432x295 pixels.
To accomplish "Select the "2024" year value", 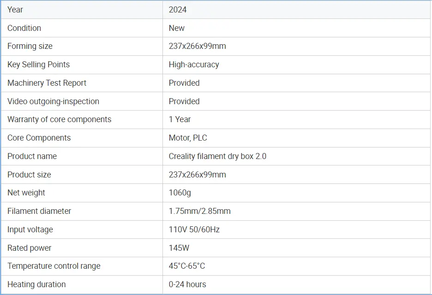I will pos(178,10).
